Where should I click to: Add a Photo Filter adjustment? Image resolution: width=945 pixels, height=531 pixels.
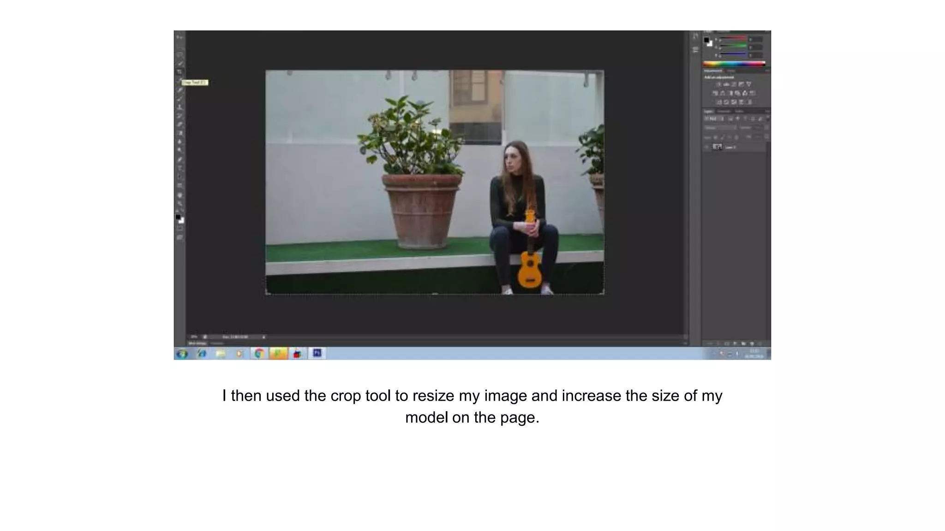coord(737,93)
